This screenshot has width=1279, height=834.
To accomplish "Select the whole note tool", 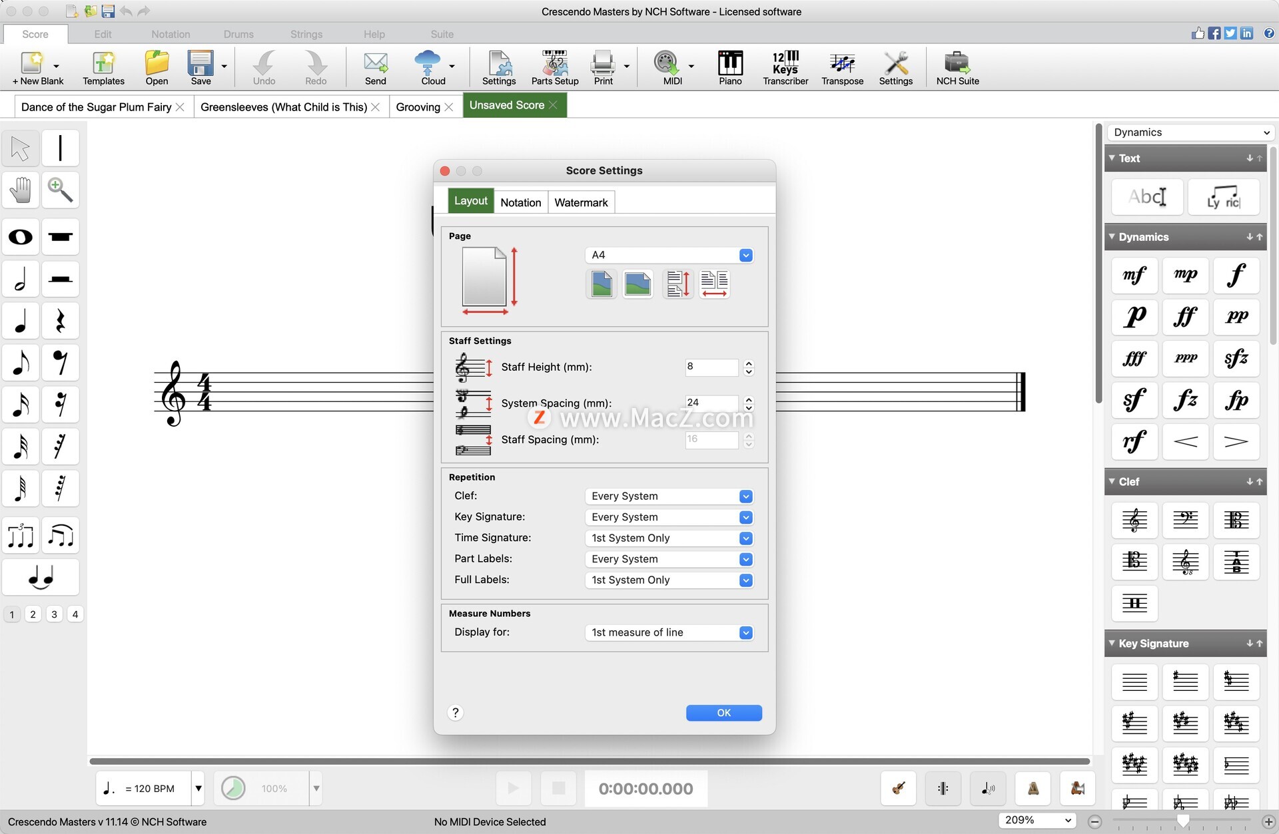I will click(x=21, y=237).
